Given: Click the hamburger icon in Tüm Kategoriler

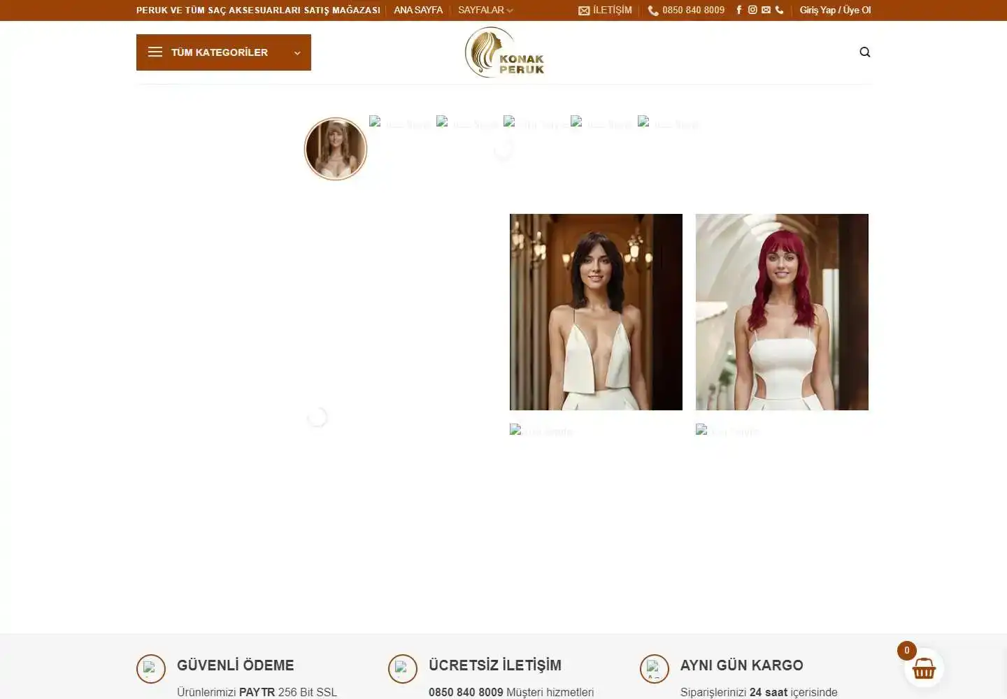Looking at the screenshot, I should coord(155,52).
